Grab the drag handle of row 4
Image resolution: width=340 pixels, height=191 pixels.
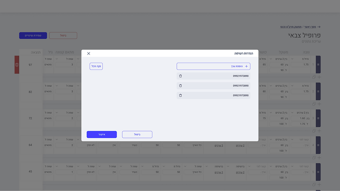(x=318, y=145)
